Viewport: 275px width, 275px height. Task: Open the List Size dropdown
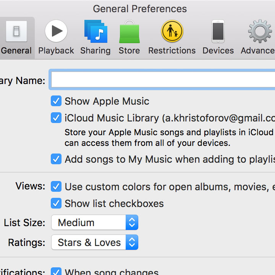click(x=94, y=223)
